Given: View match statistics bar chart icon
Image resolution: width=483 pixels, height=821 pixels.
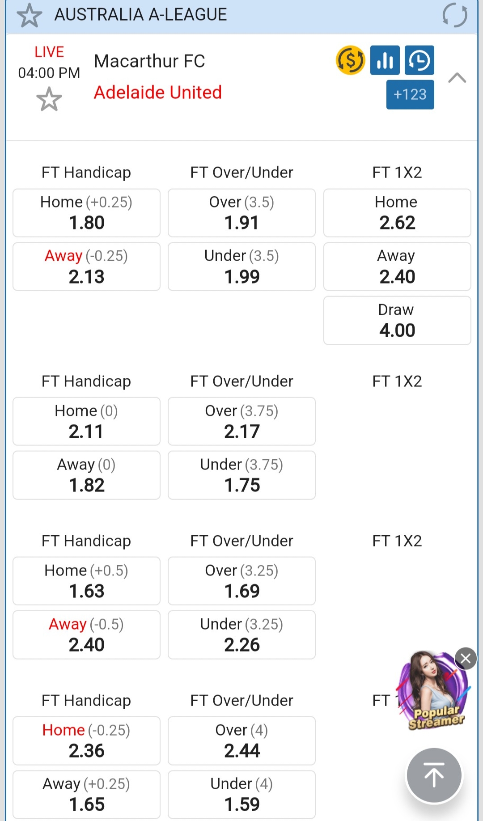Looking at the screenshot, I should [x=385, y=60].
